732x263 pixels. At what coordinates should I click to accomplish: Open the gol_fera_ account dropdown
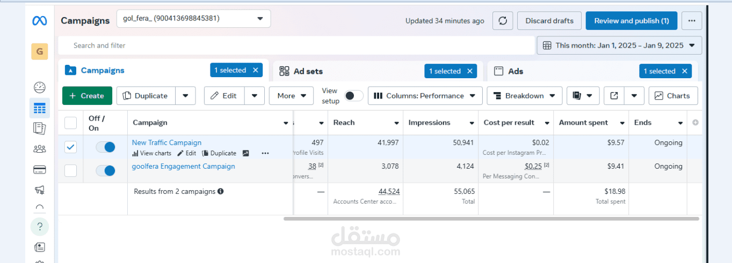(194, 19)
